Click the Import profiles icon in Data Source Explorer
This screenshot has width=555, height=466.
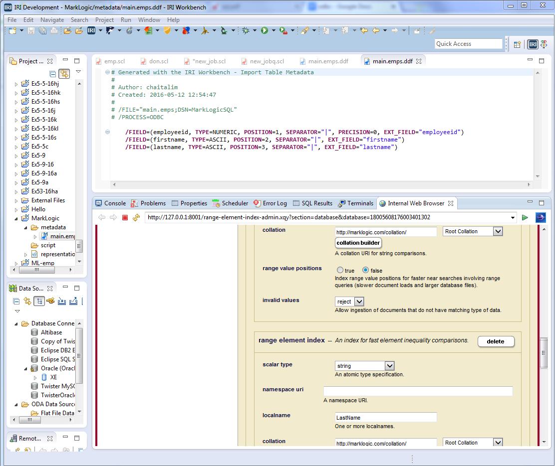62,301
